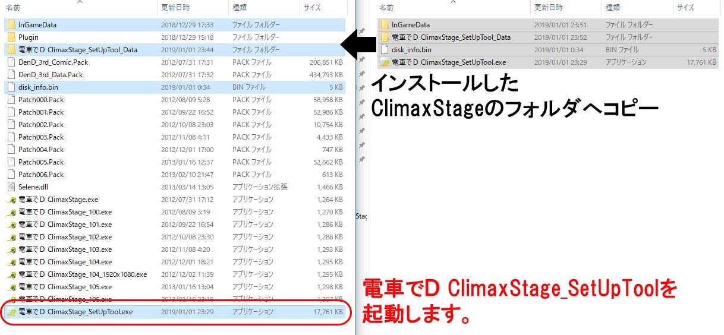The image size is (724, 335).
Task: Click size 1,264 KB of ClimaxStage.exe
Action: click(x=329, y=200)
